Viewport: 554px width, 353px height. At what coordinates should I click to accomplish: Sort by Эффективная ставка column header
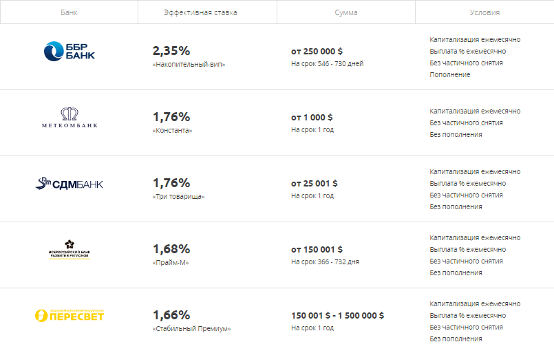click(x=200, y=12)
